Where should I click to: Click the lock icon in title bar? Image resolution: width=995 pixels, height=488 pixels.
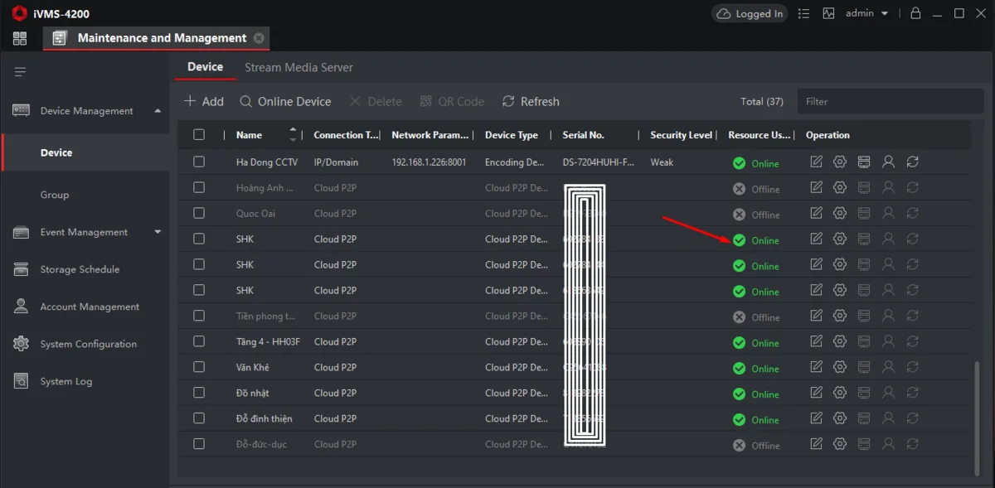915,13
